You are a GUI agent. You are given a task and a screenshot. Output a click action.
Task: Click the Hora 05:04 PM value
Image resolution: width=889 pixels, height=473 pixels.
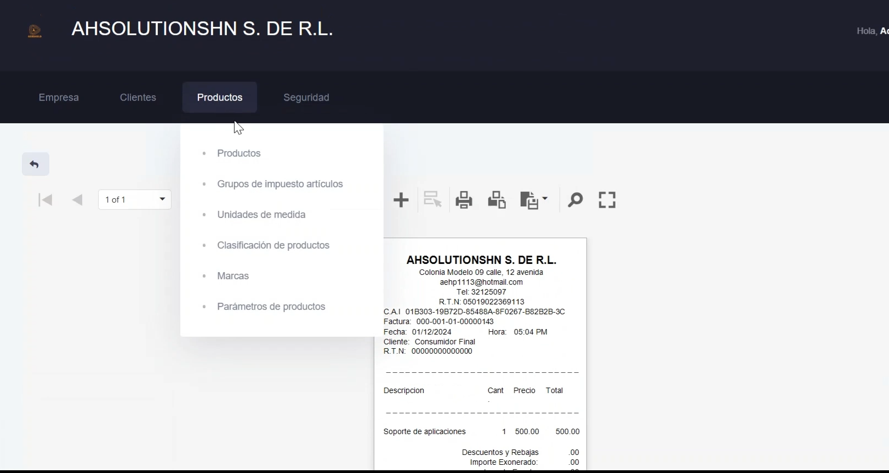[531, 332]
